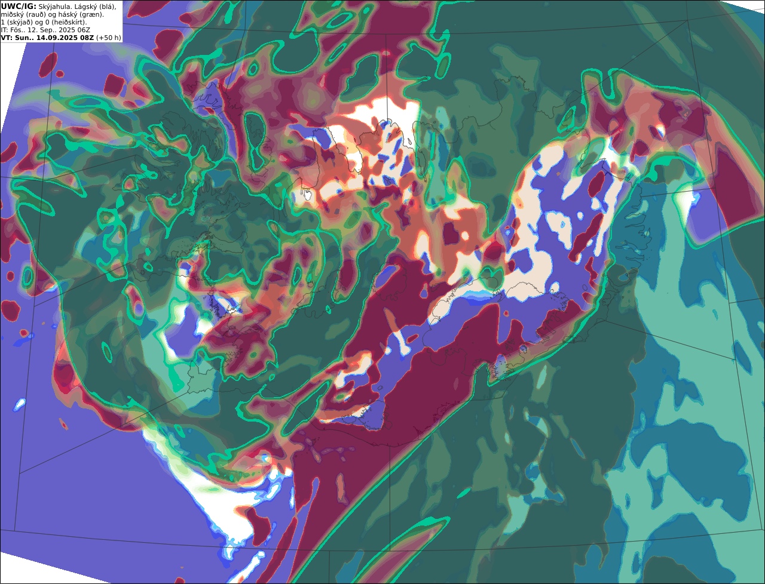Click the '(+50 h)' forecast offset text

coord(109,38)
